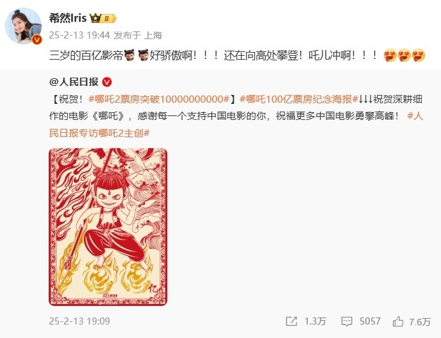Click the repost icon beside 1.3万

coord(292,321)
